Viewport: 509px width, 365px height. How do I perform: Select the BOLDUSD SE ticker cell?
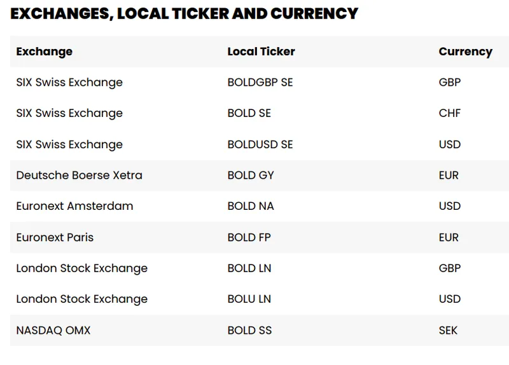click(x=260, y=144)
